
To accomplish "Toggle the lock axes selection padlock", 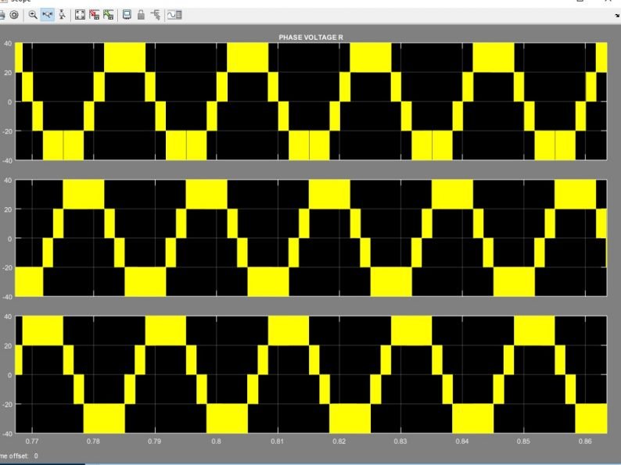I will (x=141, y=15).
